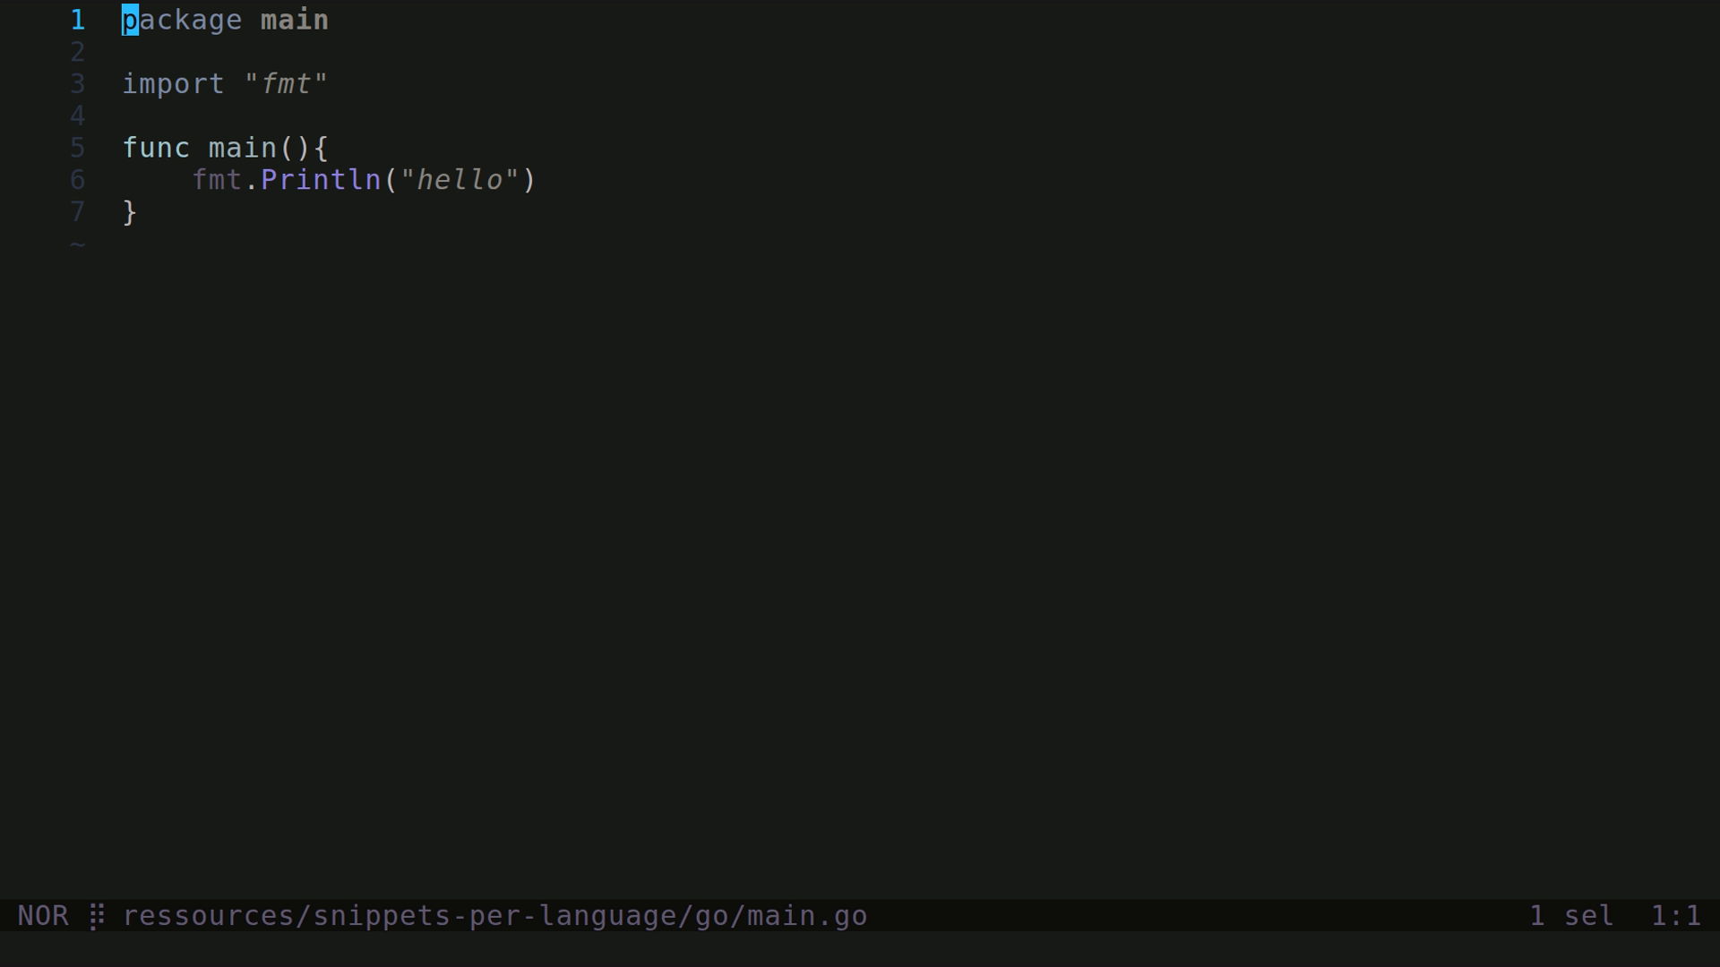Click the bold "main" package name

[x=295, y=20]
